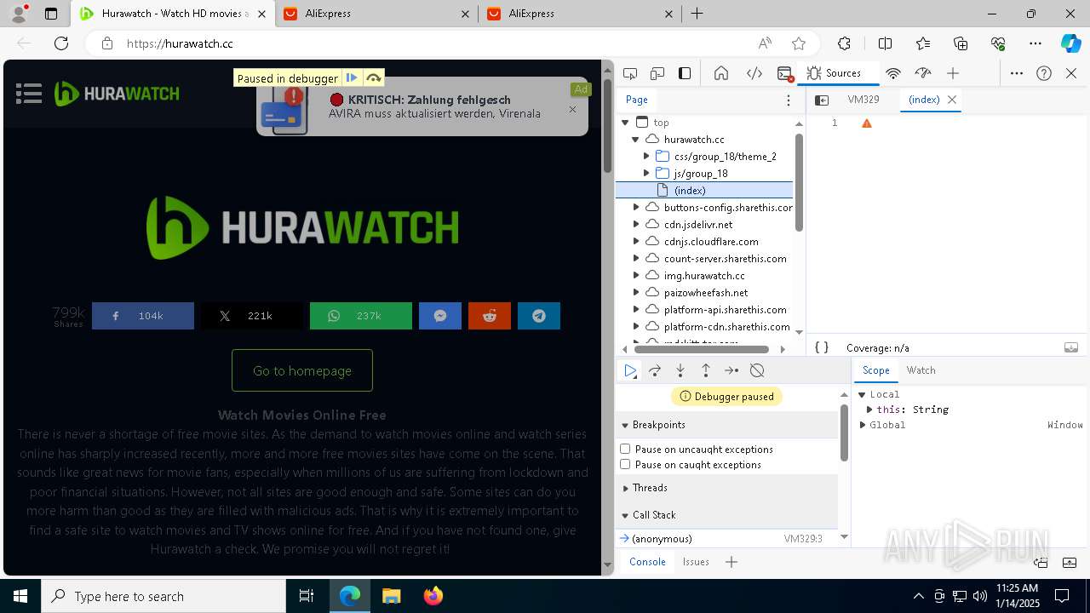Image resolution: width=1090 pixels, height=613 pixels.
Task: Click step over on page debugger overlay
Action: click(373, 78)
